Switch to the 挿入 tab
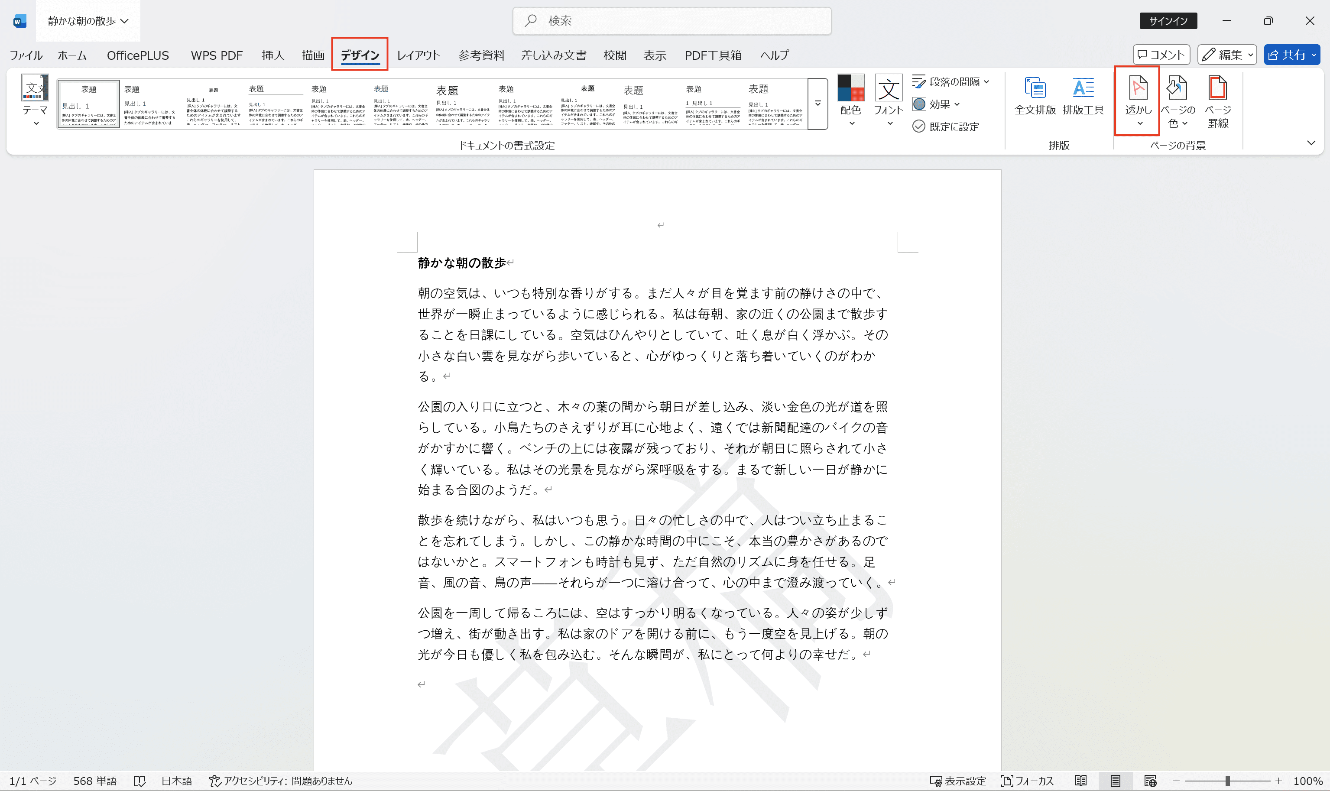The image size is (1330, 791). point(272,55)
